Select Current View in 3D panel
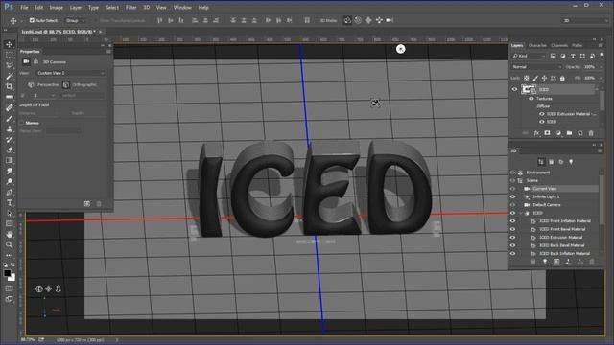The image size is (614, 345). pyautogui.click(x=544, y=189)
